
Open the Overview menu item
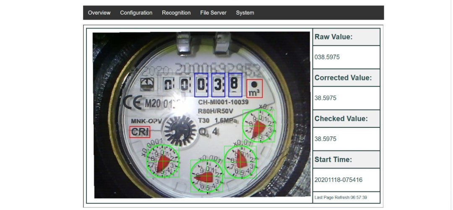tap(99, 13)
